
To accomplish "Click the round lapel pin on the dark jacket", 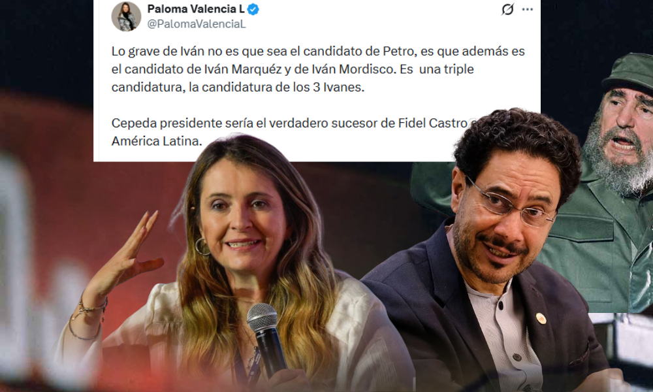I will 541,319.
